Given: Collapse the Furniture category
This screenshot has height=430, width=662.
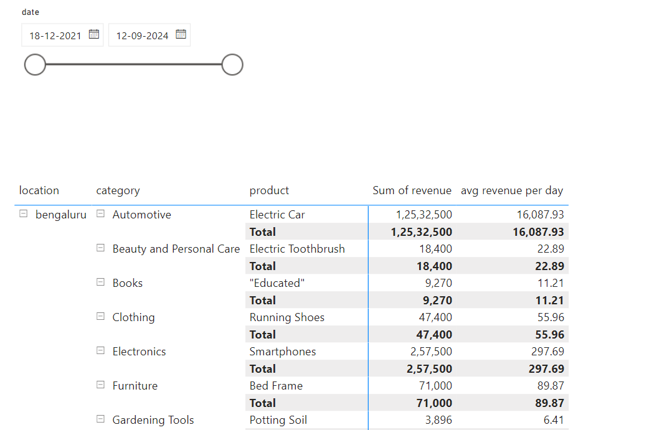Looking at the screenshot, I should click(x=100, y=385).
